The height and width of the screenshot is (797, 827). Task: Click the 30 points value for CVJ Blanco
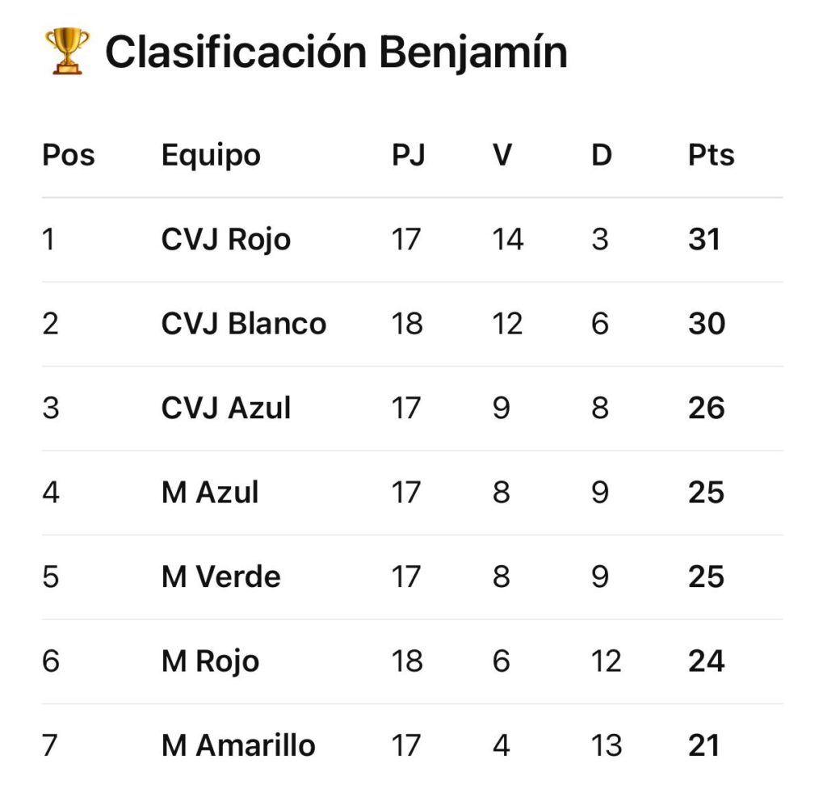point(707,323)
